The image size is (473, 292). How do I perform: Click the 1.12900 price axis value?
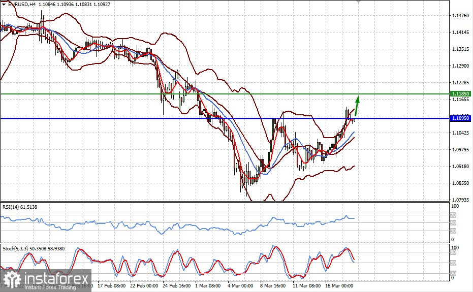tap(461, 66)
